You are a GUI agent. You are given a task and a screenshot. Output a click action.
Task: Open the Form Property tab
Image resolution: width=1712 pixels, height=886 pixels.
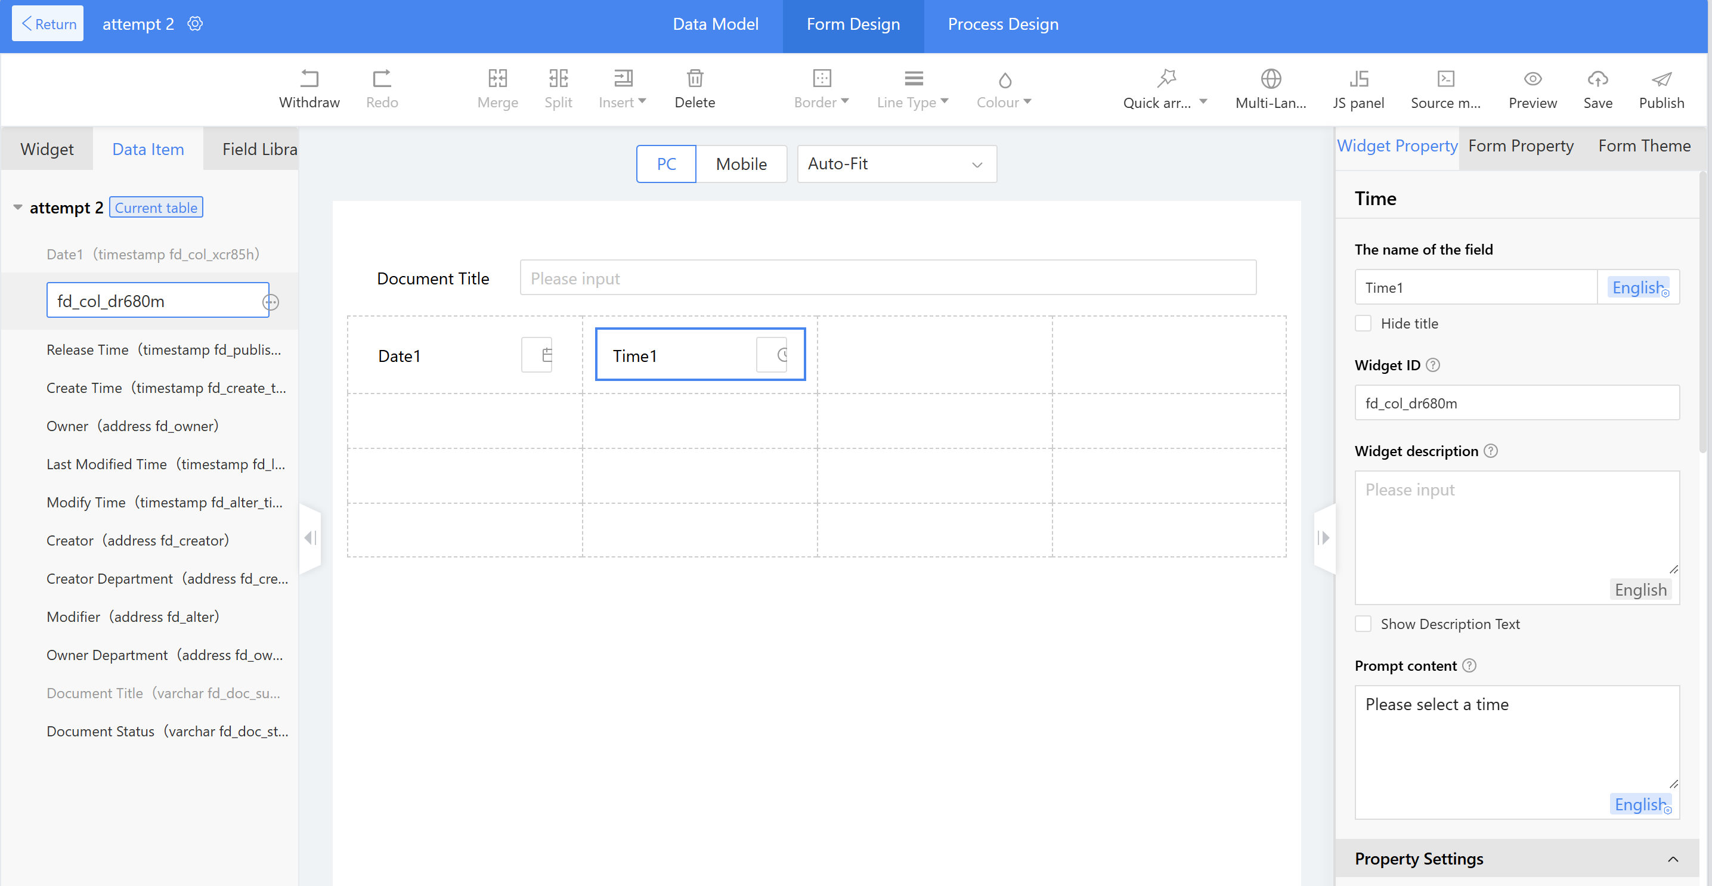1521,146
